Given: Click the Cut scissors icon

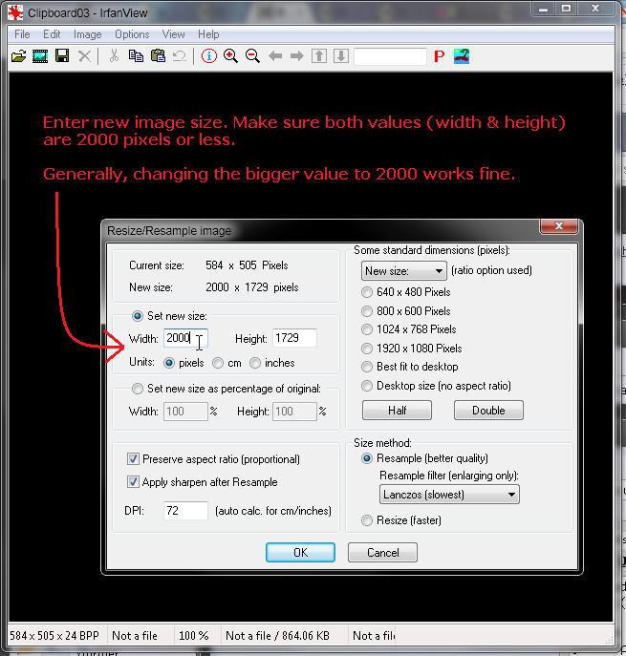Looking at the screenshot, I should [114, 55].
